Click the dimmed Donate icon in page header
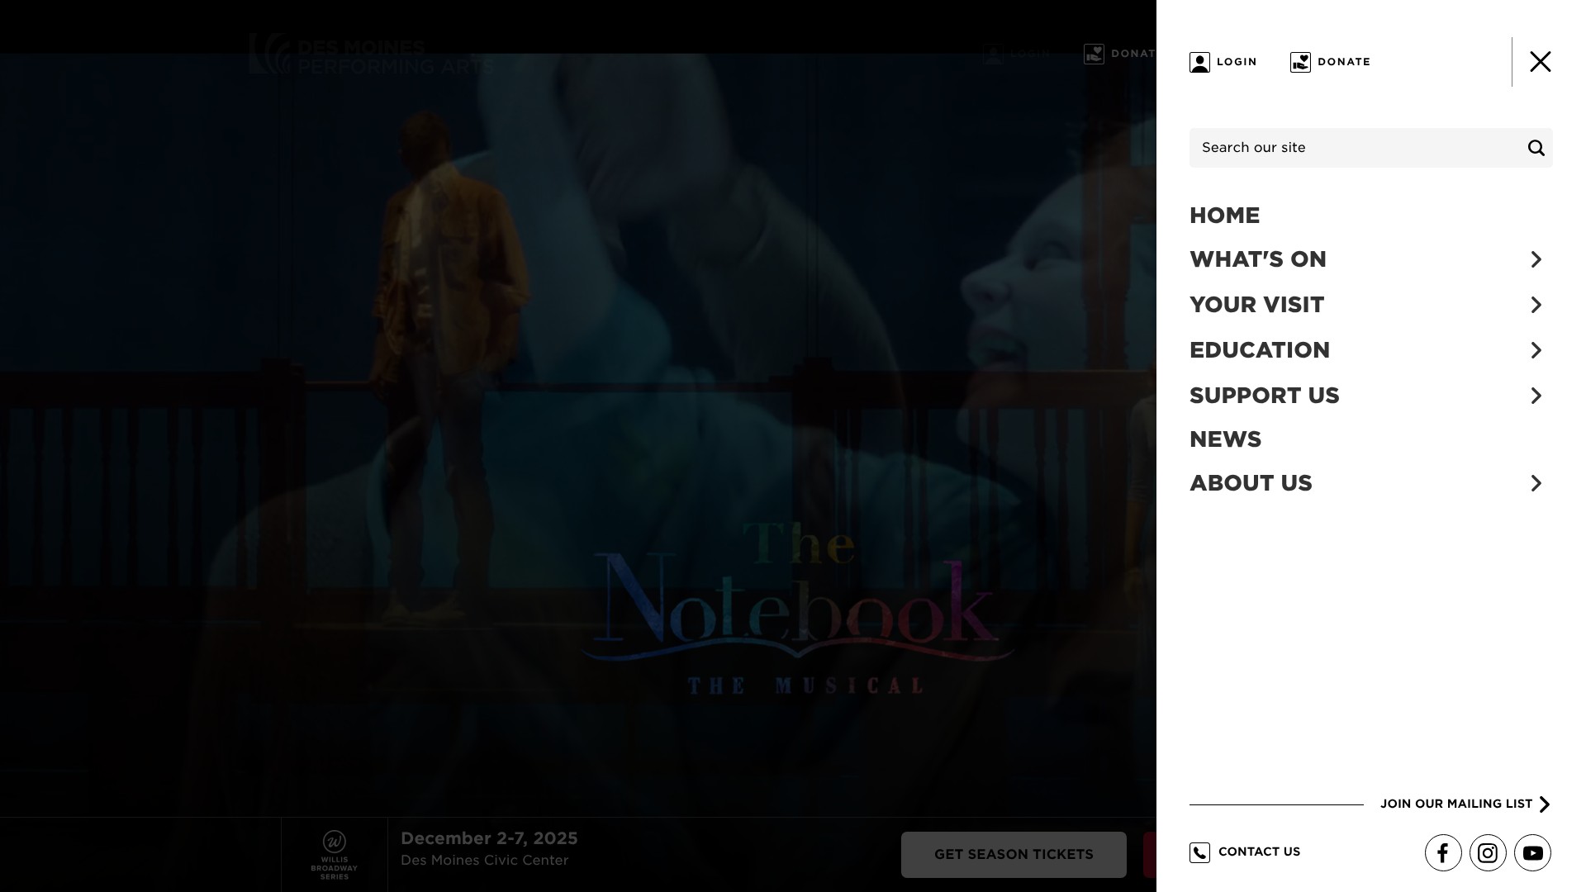Viewport: 1586px width, 892px height. 1094,54
